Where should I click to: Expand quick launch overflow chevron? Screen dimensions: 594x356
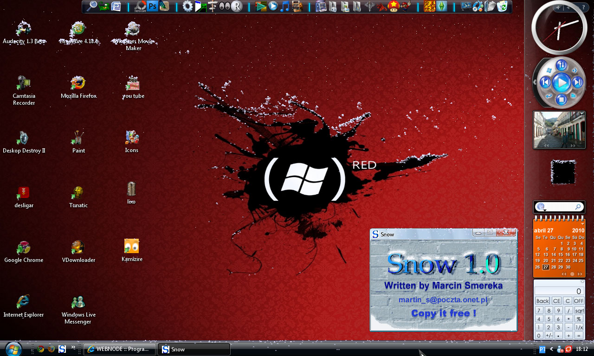[x=73, y=348]
